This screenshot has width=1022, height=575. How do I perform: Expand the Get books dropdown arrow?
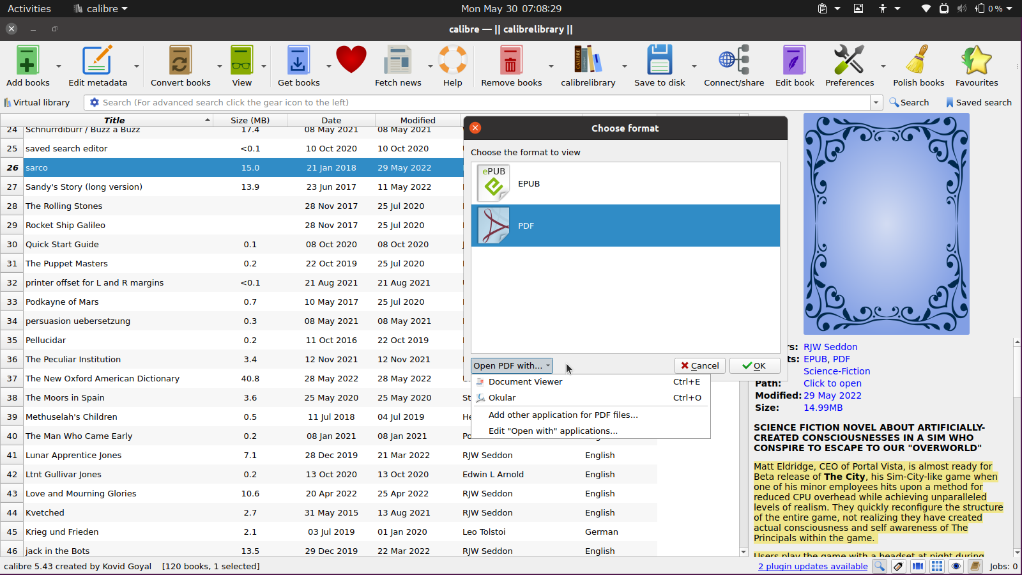(329, 66)
